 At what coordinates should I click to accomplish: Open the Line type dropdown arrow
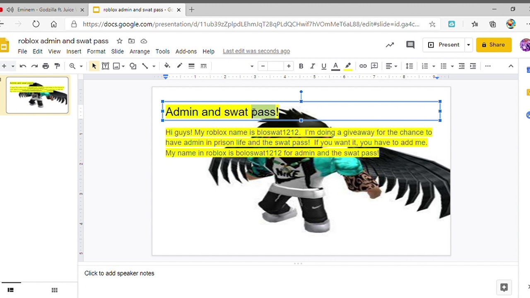coord(154,66)
